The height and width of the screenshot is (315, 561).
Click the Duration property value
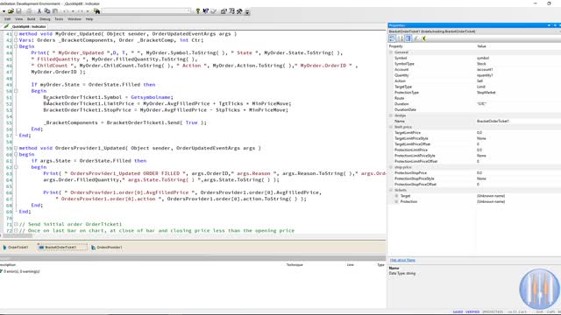click(481, 103)
